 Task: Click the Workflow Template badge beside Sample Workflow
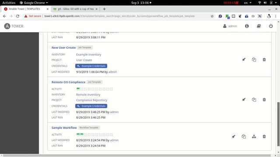[x=89, y=128]
